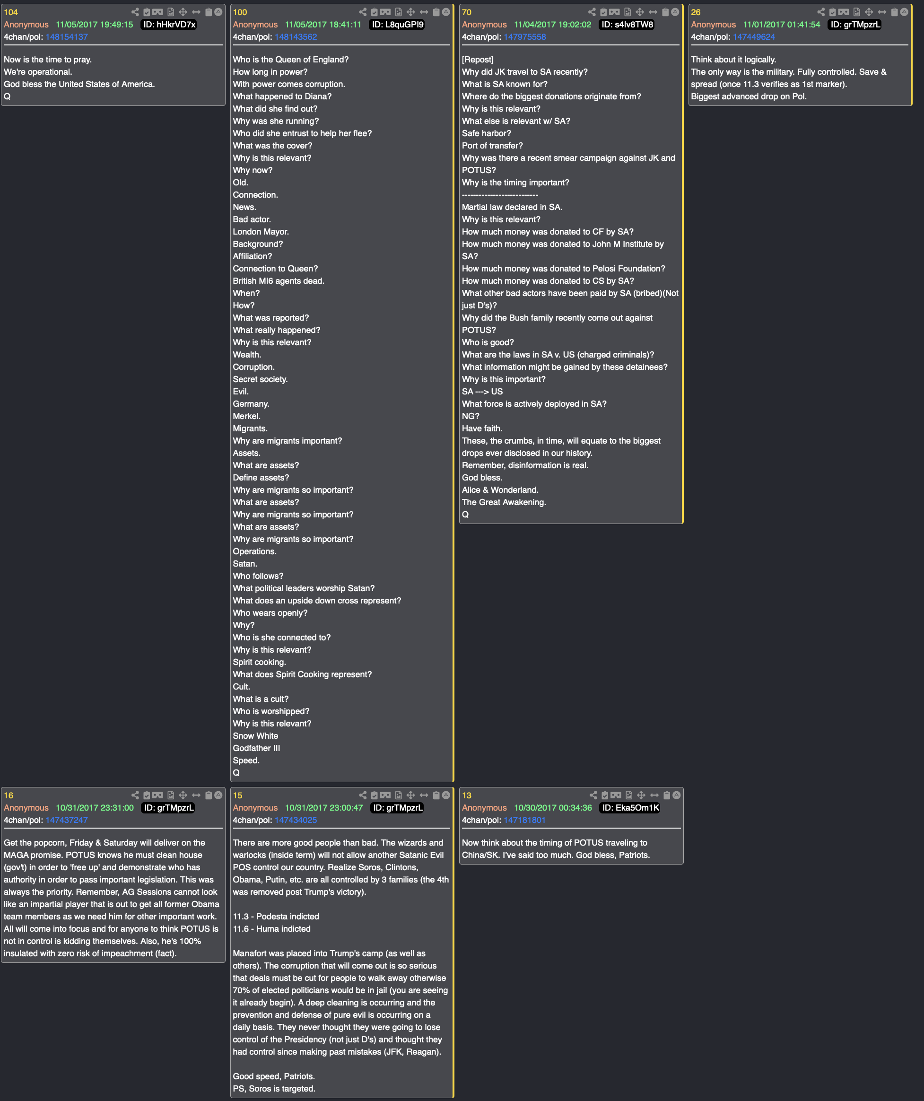Open 4chan link 148154137
The width and height of the screenshot is (924, 1101).
pos(67,37)
